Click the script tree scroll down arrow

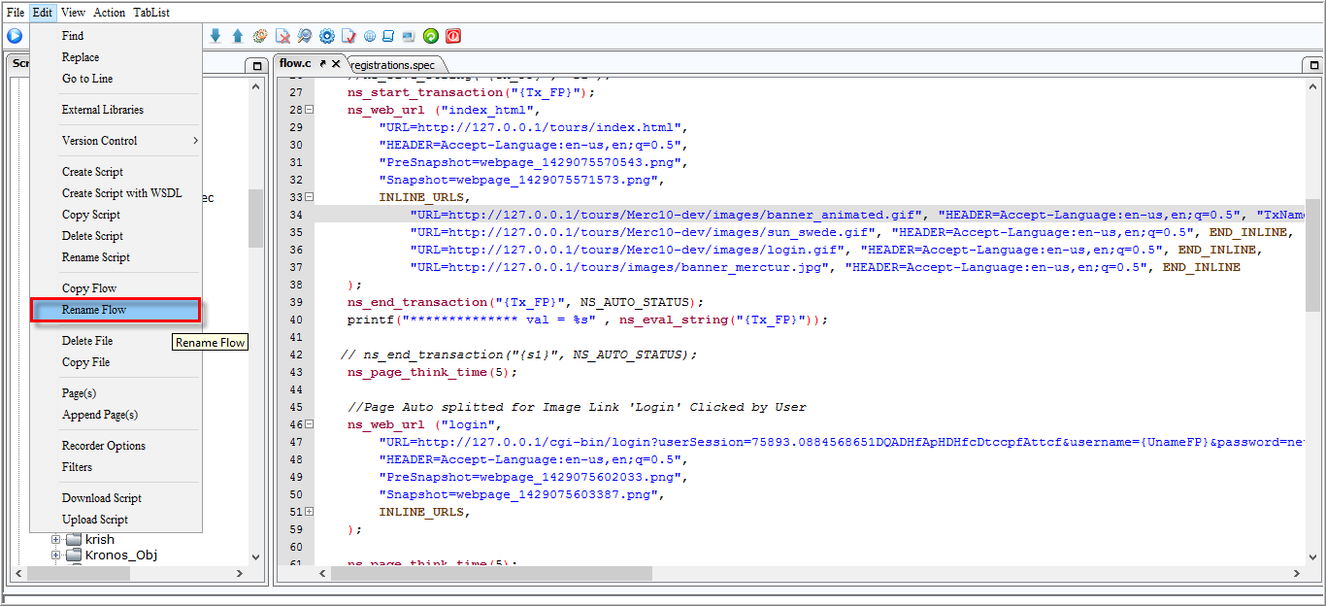pos(256,557)
